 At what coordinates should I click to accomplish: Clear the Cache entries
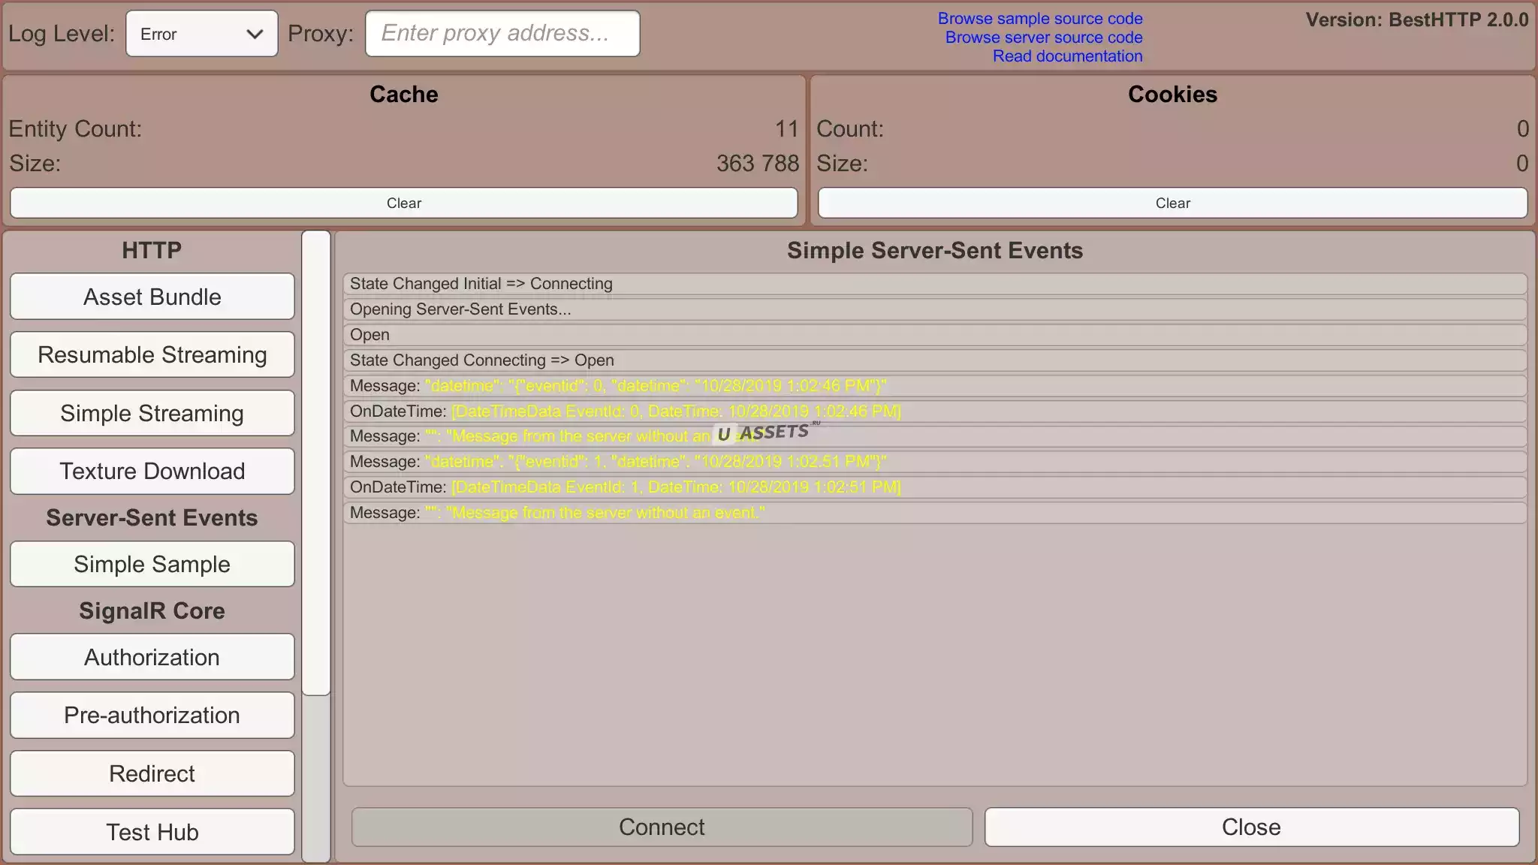pyautogui.click(x=403, y=203)
